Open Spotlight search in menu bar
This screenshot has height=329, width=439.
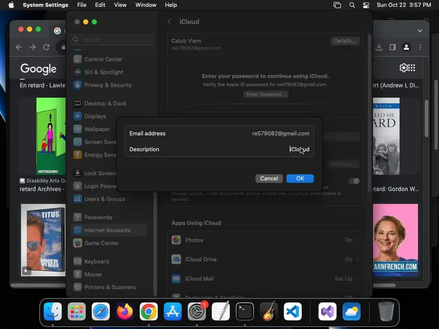[352, 5]
